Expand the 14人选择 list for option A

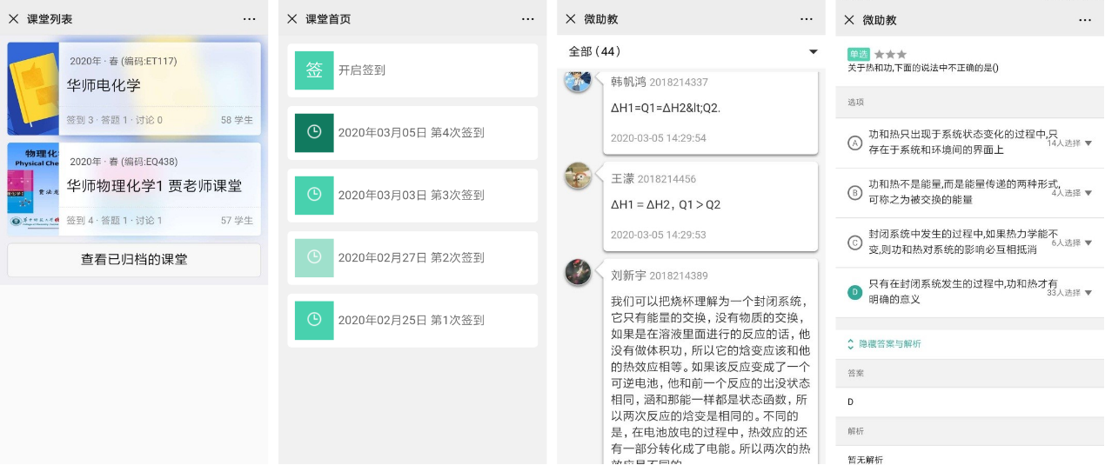click(x=1088, y=143)
